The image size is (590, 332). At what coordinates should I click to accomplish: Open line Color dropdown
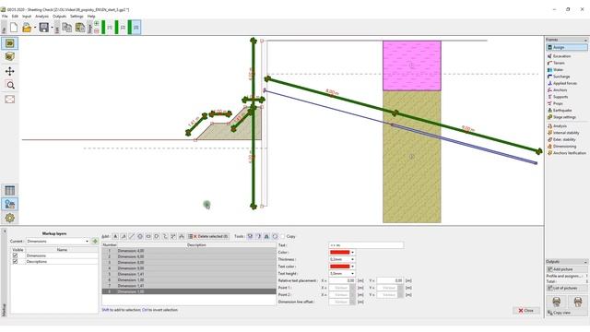[x=352, y=253]
